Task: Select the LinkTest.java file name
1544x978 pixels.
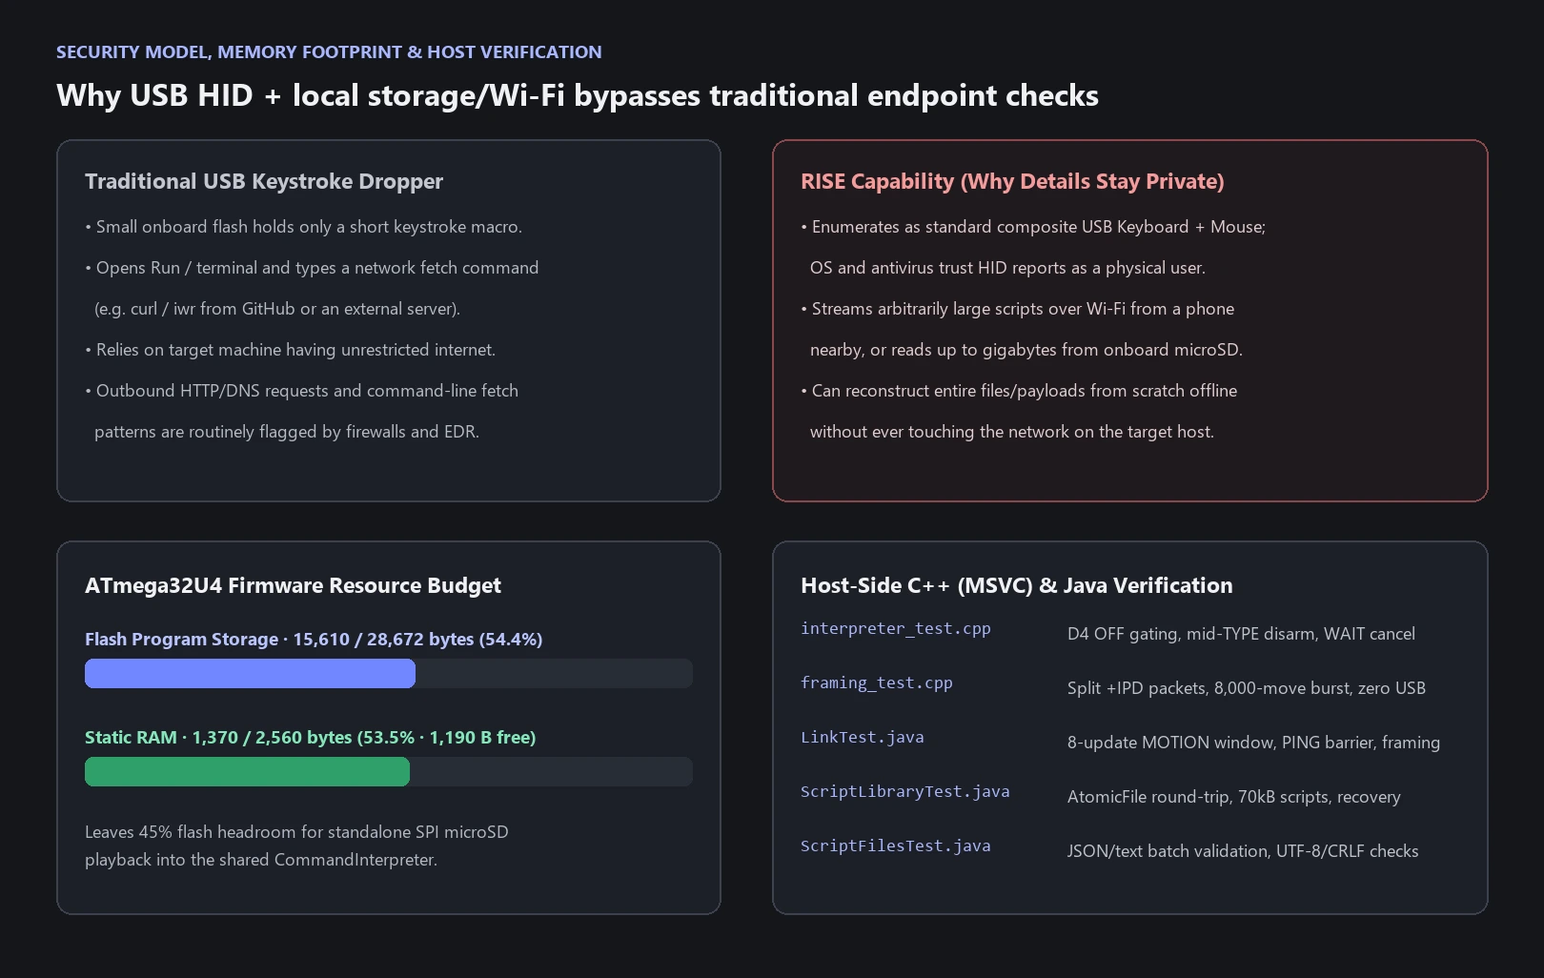Action: pos(863,737)
